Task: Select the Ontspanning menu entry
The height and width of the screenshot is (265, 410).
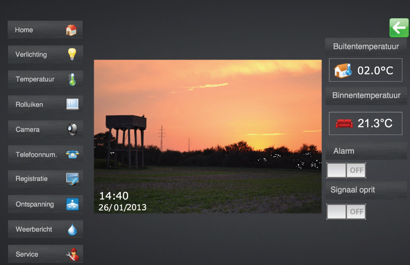Action: coord(45,204)
